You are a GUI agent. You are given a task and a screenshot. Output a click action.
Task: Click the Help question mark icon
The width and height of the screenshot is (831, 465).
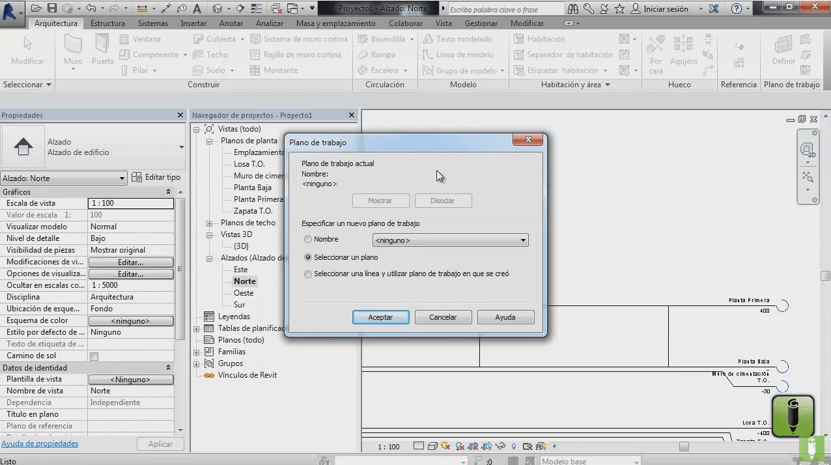tap(737, 9)
